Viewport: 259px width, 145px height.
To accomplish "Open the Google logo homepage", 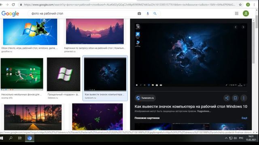I will coord(10,14).
